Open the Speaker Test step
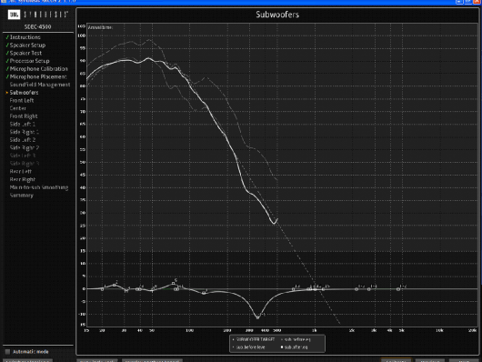The image size is (482, 362). (x=25, y=53)
